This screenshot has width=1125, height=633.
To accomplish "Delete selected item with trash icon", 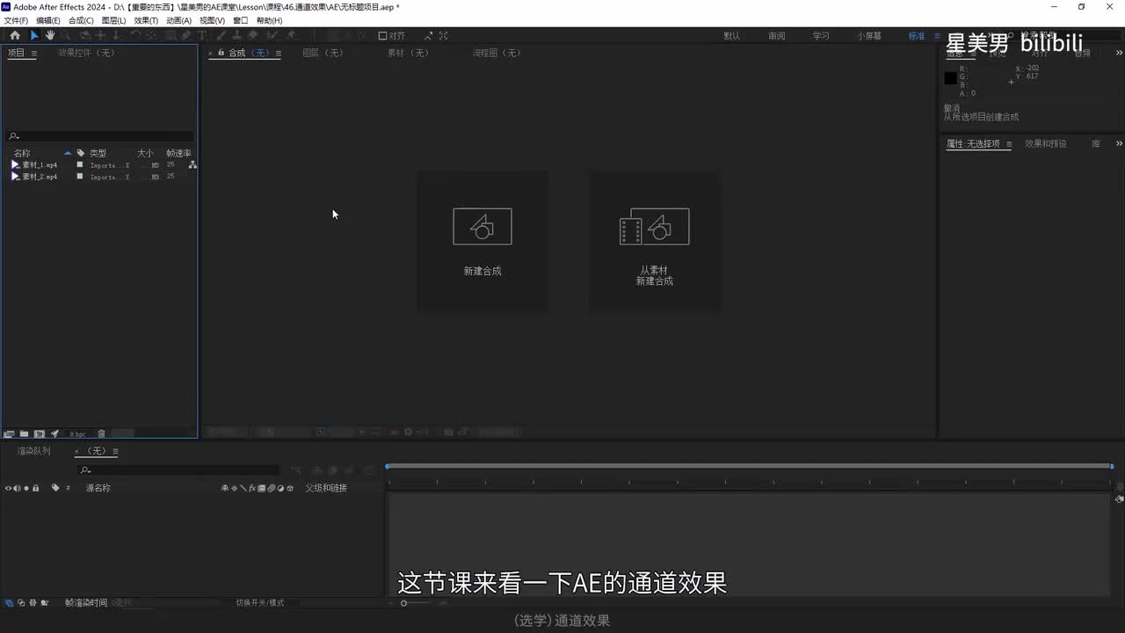I will [x=101, y=433].
